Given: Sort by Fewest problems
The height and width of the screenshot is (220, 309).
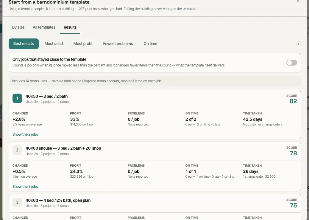Looking at the screenshot, I should 118,44.
